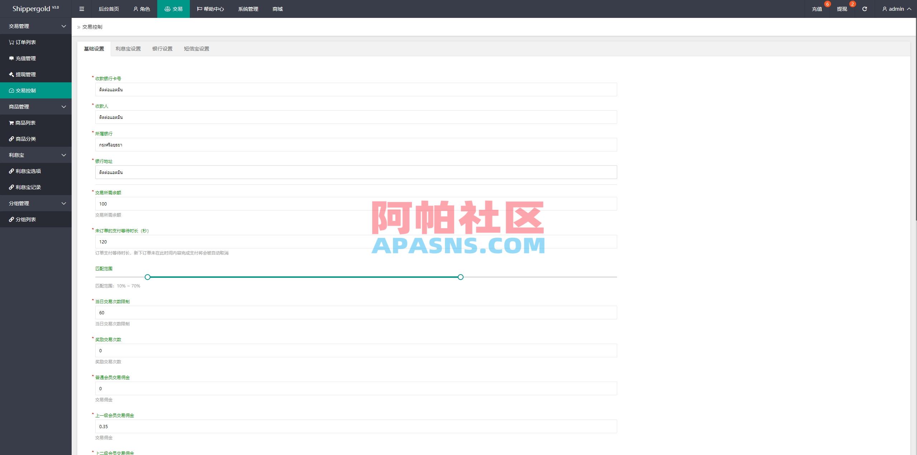Viewport: 917px width, 455px height.
Task: Switch to the 银行设置 tab
Action: point(162,49)
